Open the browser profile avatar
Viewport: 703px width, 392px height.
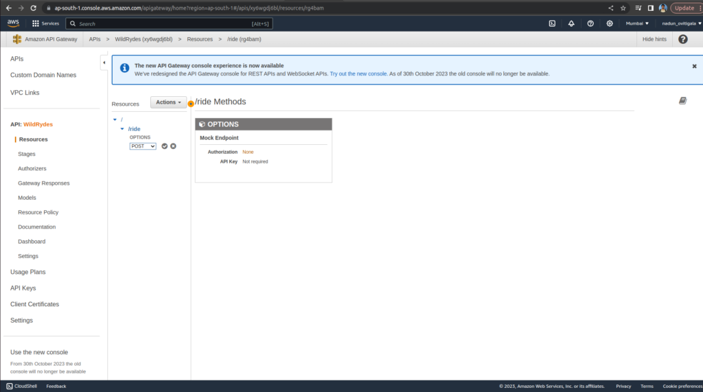pyautogui.click(x=662, y=8)
